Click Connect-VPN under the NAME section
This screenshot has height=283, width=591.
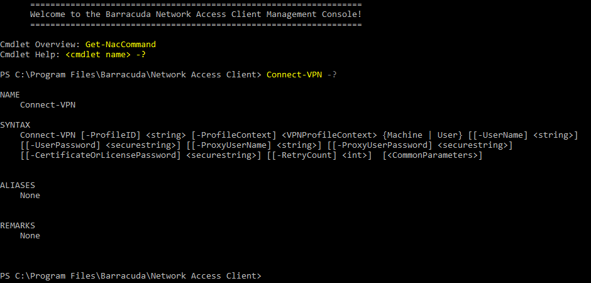(x=48, y=105)
